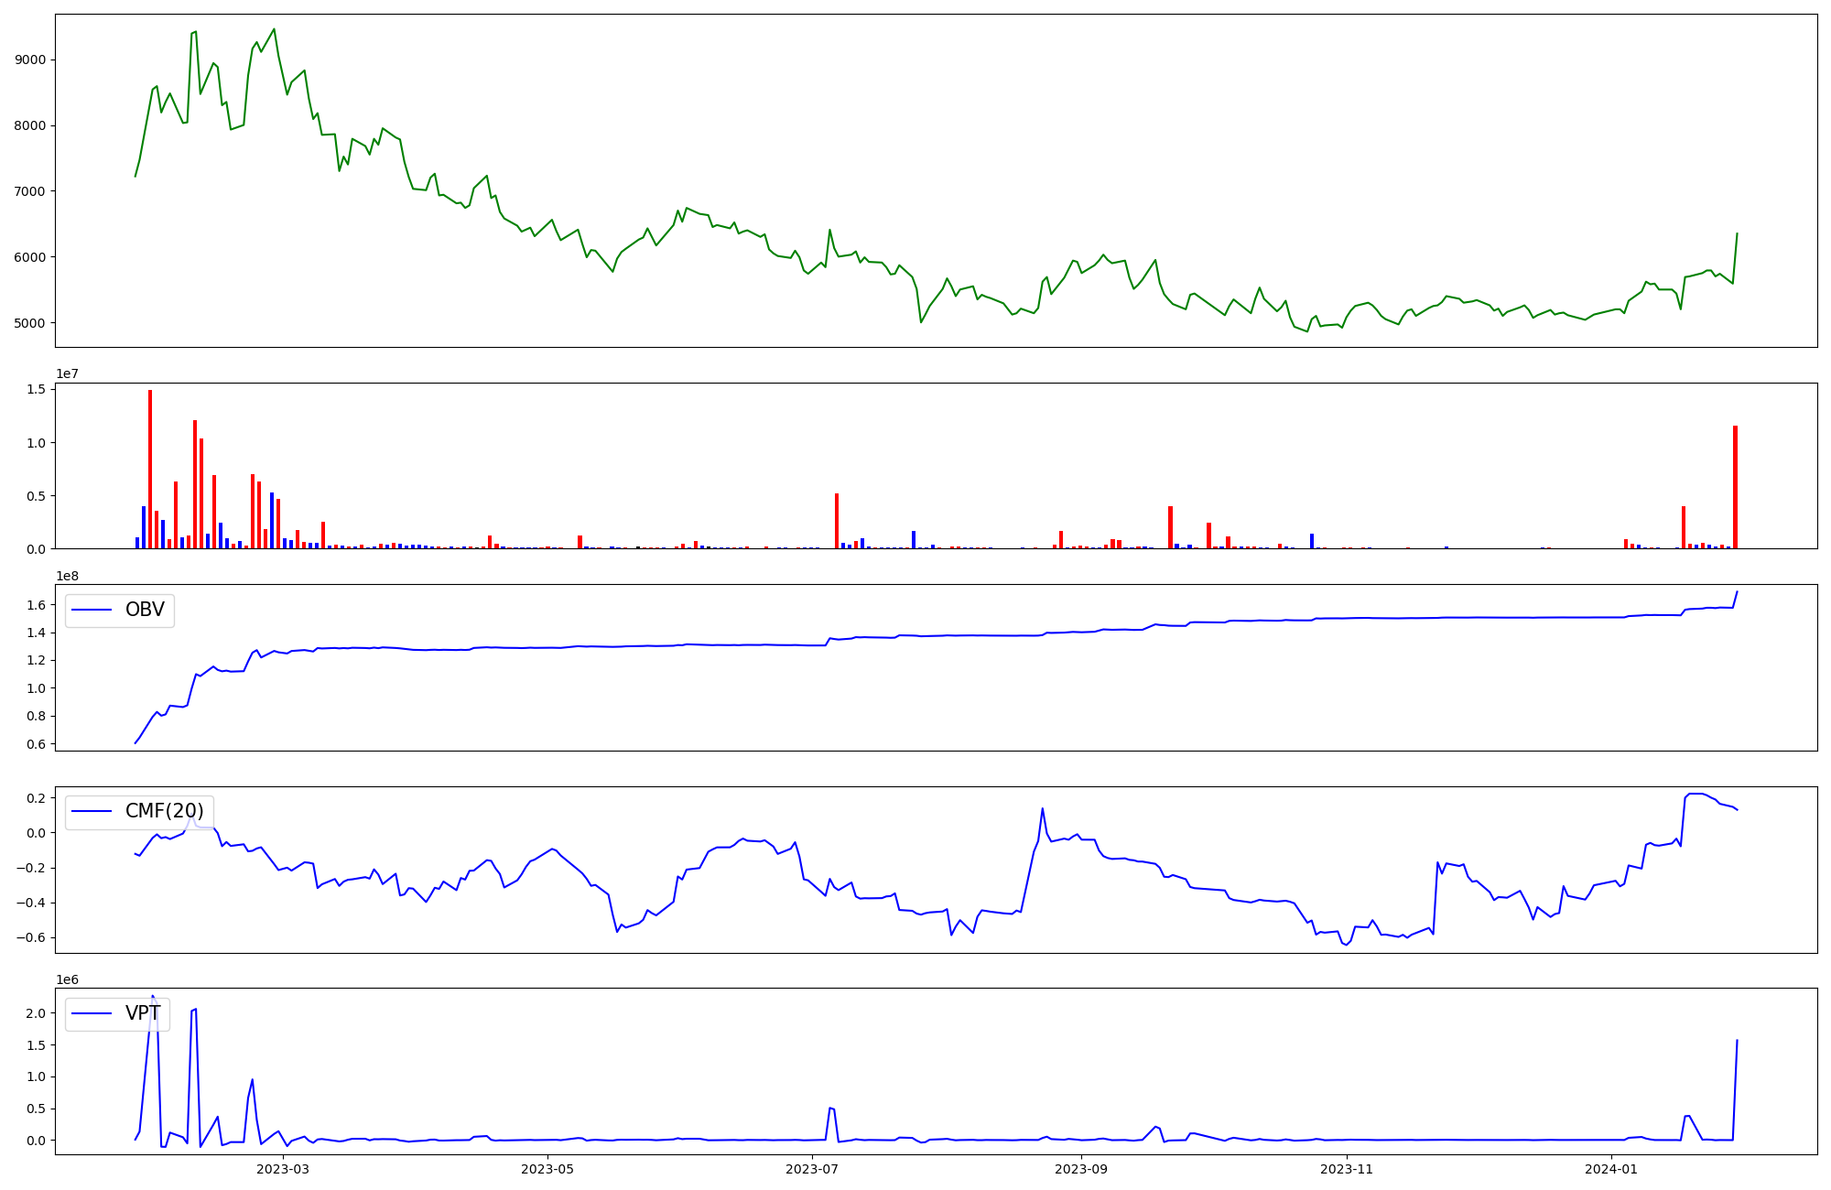Click the OBV legend label
Screen dimensions: 1831x1190
coord(145,610)
